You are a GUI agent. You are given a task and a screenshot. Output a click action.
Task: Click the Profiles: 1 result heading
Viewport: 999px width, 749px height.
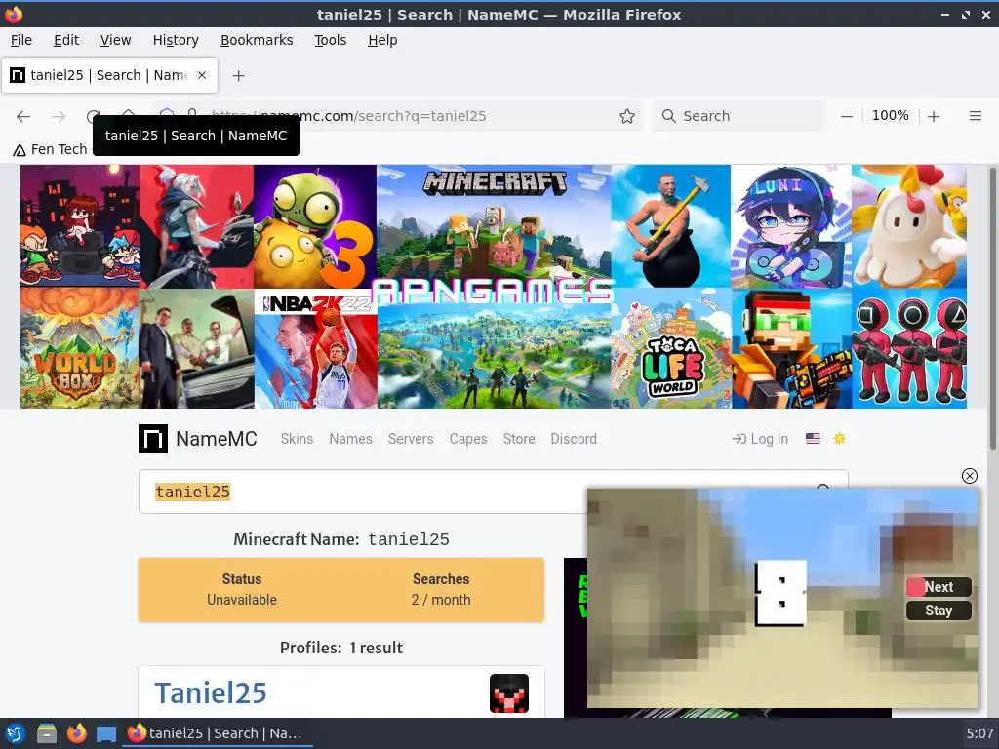tap(340, 648)
